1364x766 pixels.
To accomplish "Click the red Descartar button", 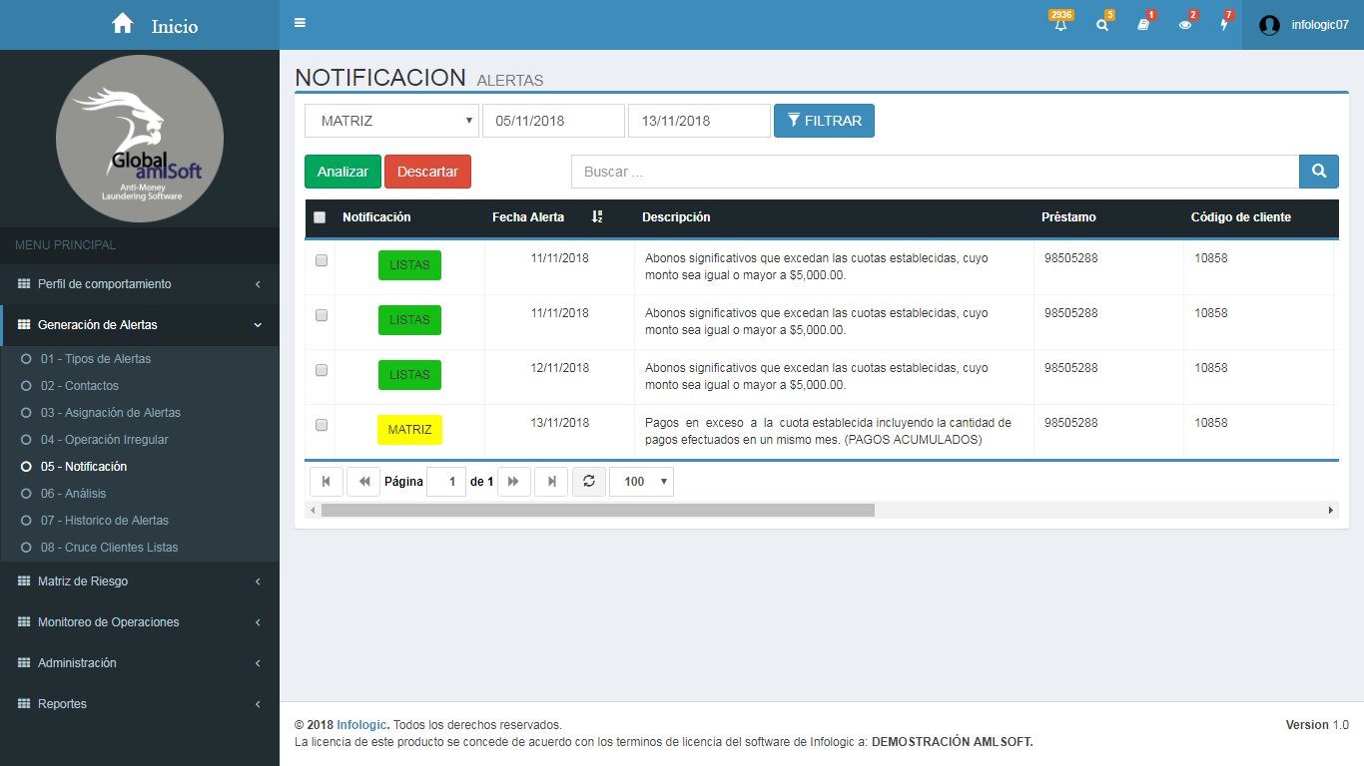I will [x=427, y=172].
